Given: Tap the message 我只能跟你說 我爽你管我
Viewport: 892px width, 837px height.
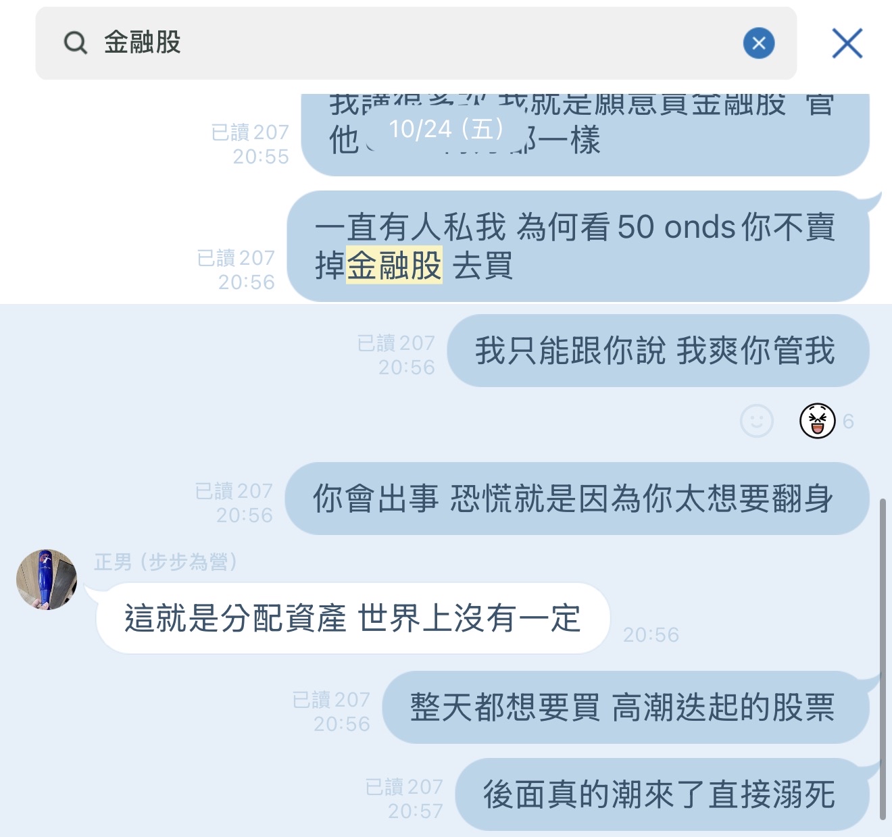Looking at the screenshot, I should [658, 351].
